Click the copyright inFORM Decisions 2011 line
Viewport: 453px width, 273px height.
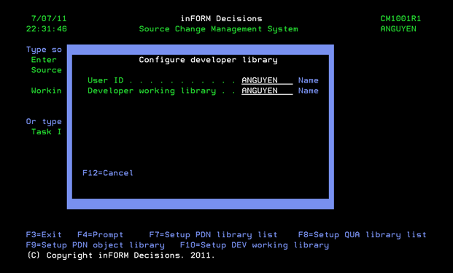click(x=121, y=255)
